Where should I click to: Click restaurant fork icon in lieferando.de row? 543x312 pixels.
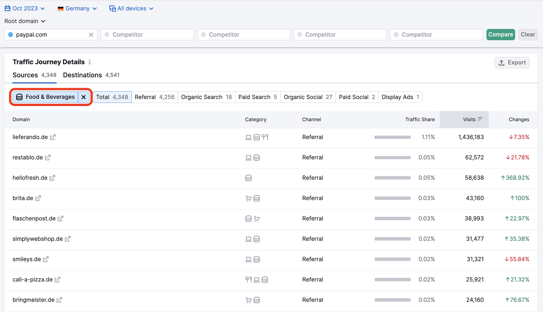[x=265, y=137]
